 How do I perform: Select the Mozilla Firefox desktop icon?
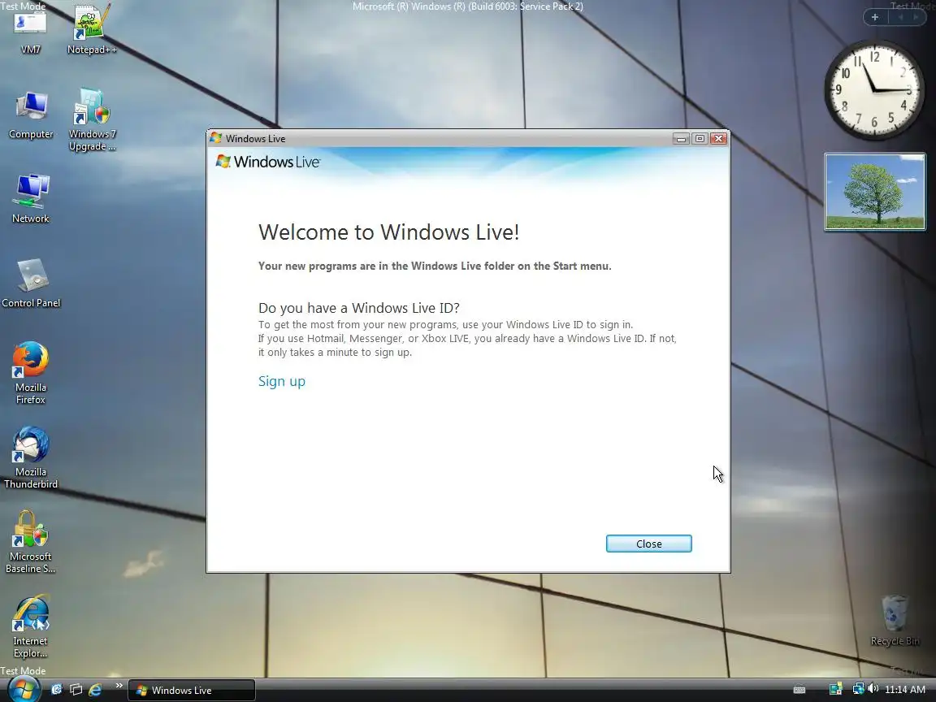tap(30, 373)
